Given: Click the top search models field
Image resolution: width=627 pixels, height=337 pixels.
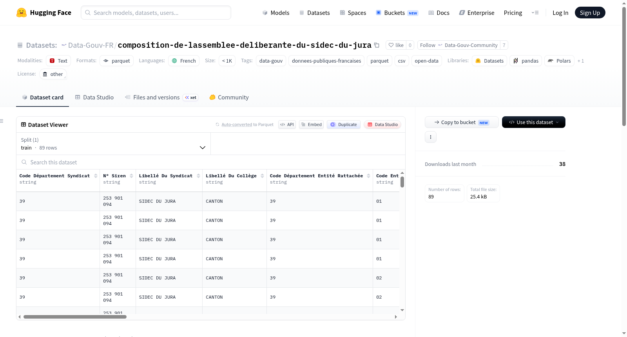Looking at the screenshot, I should coord(156,13).
